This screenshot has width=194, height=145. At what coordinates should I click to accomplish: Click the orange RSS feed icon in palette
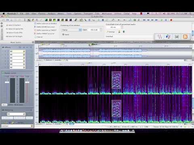click(x=185, y=37)
